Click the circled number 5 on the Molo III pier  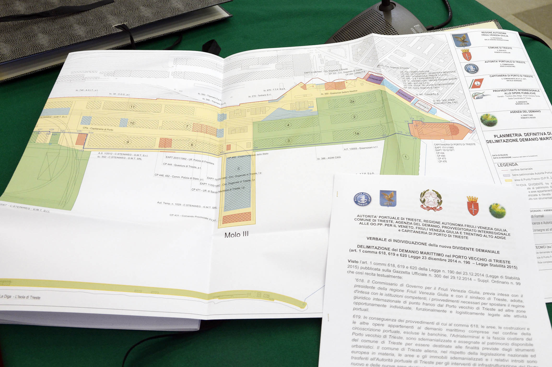click(x=238, y=169)
